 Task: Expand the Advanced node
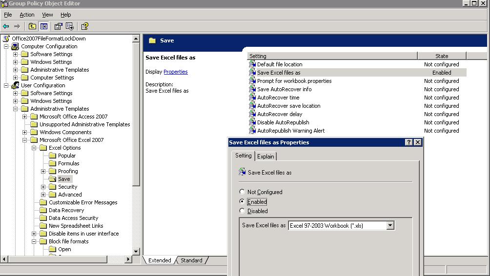point(43,195)
